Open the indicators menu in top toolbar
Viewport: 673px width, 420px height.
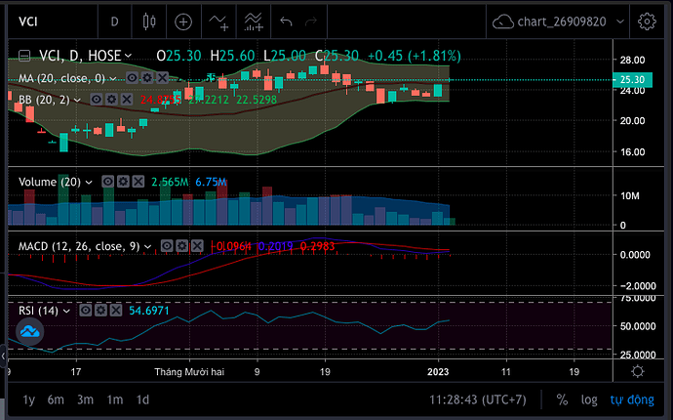pyautogui.click(x=219, y=21)
